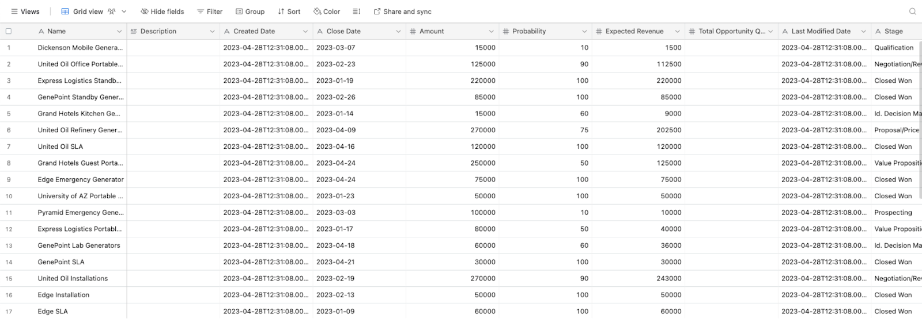
Task: Click the Edge SLA name cell
Action: pyautogui.click(x=80, y=312)
